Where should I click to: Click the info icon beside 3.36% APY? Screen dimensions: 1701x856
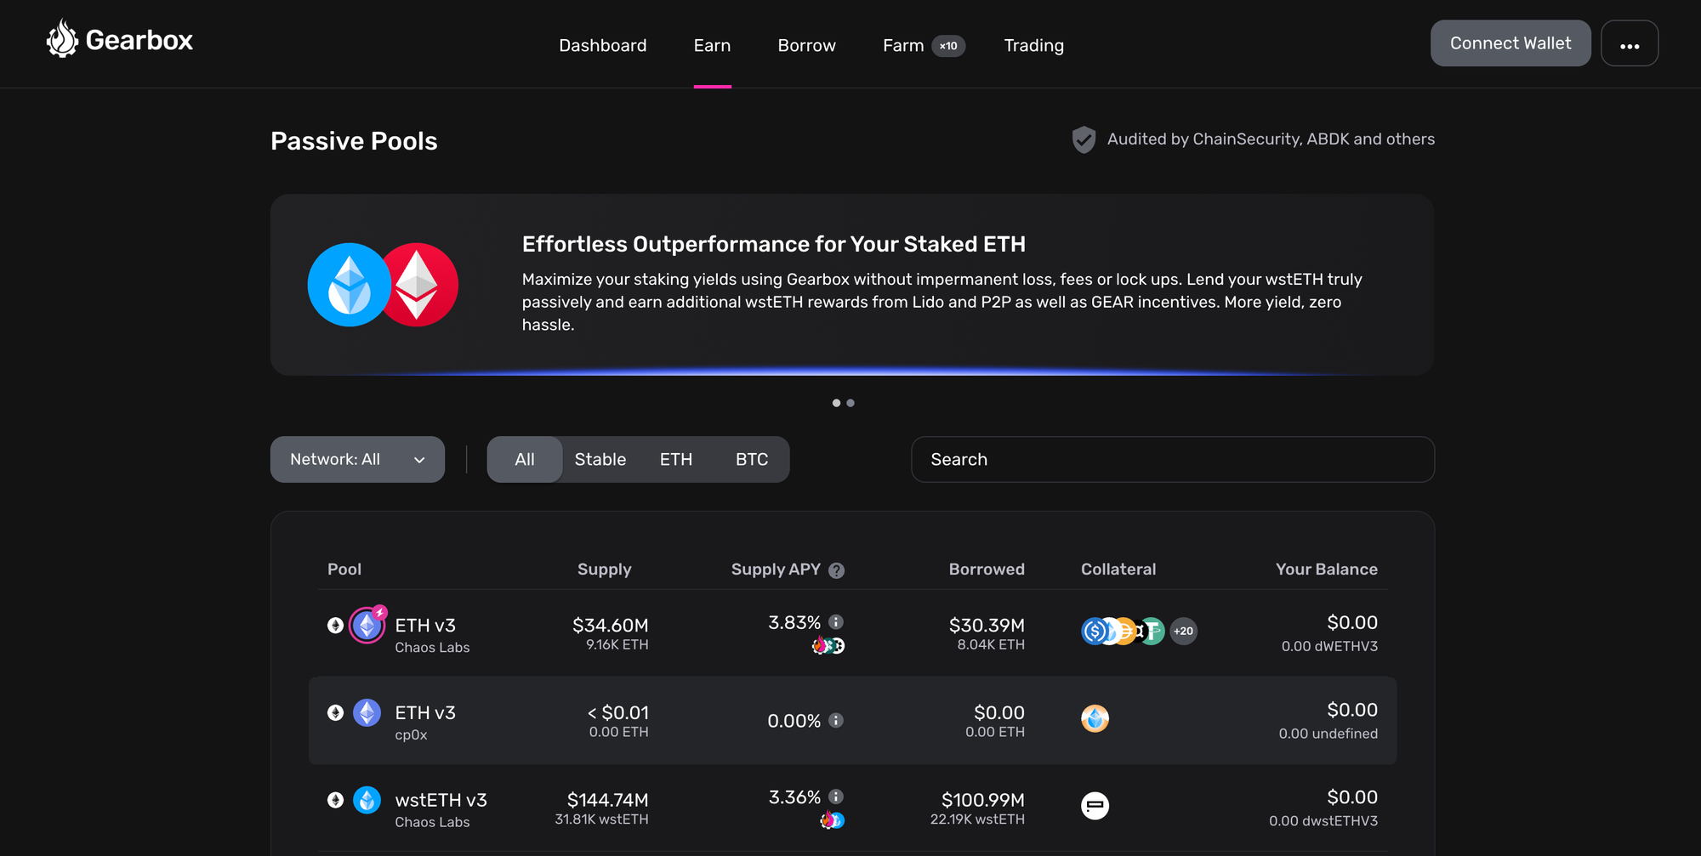click(836, 796)
